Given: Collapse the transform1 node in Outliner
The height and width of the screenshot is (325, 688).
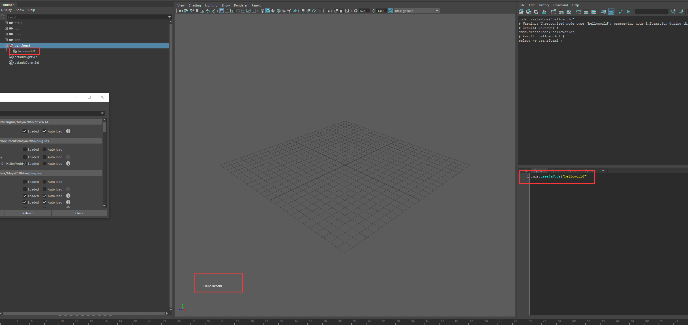Looking at the screenshot, I should click(x=6, y=46).
